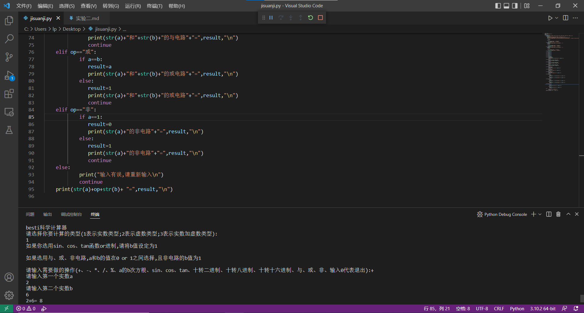Open the Testing flask view
Image resolution: width=584 pixels, height=313 pixels.
9,130
